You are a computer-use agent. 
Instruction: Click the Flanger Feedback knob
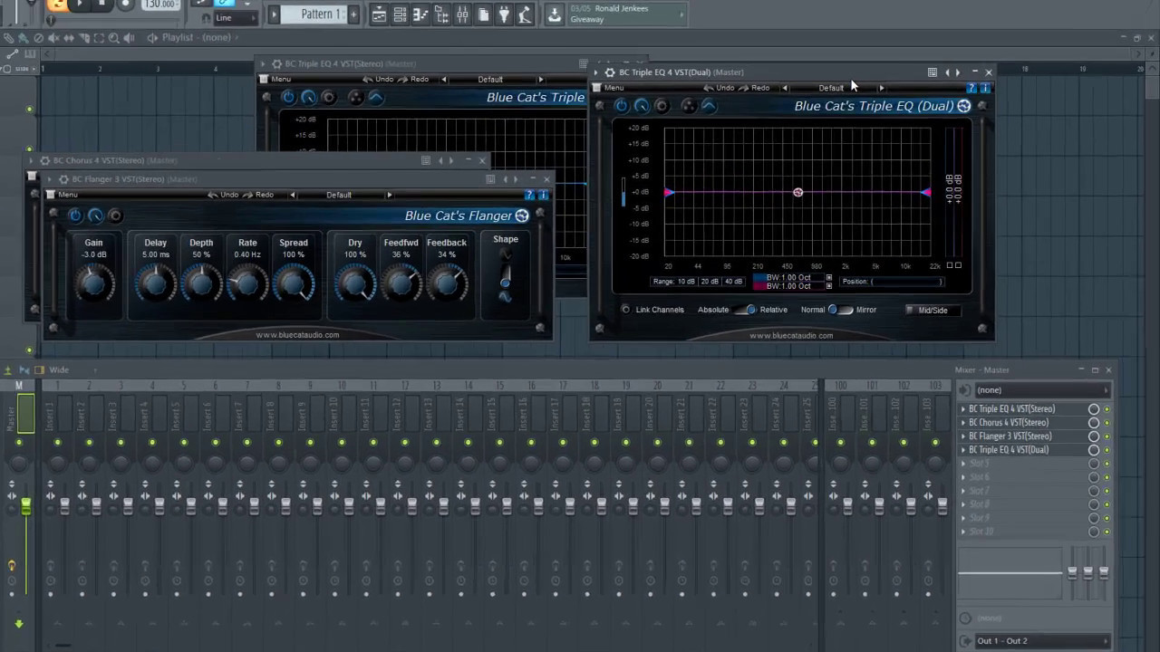446,284
